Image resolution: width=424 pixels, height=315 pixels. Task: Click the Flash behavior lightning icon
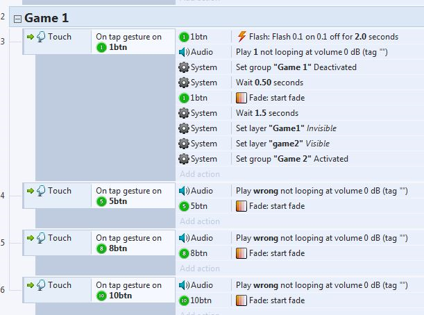click(x=241, y=37)
